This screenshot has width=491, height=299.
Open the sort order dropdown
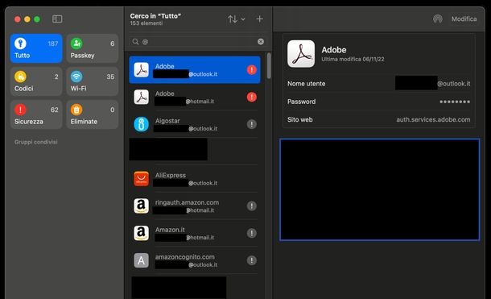click(x=237, y=19)
